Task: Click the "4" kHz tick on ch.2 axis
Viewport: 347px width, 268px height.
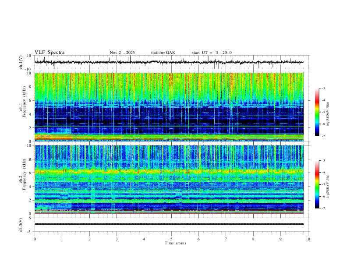Action: point(31,187)
